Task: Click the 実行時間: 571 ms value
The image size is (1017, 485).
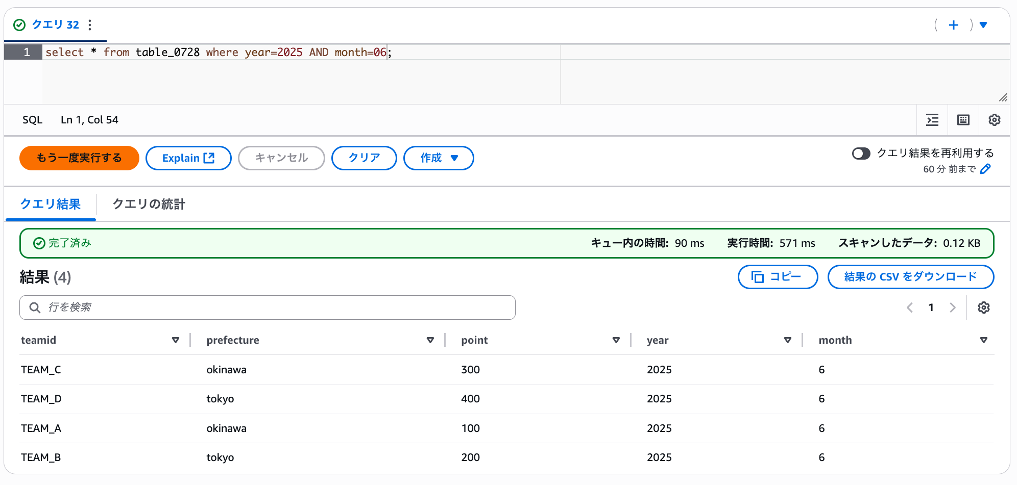Action: (x=771, y=243)
